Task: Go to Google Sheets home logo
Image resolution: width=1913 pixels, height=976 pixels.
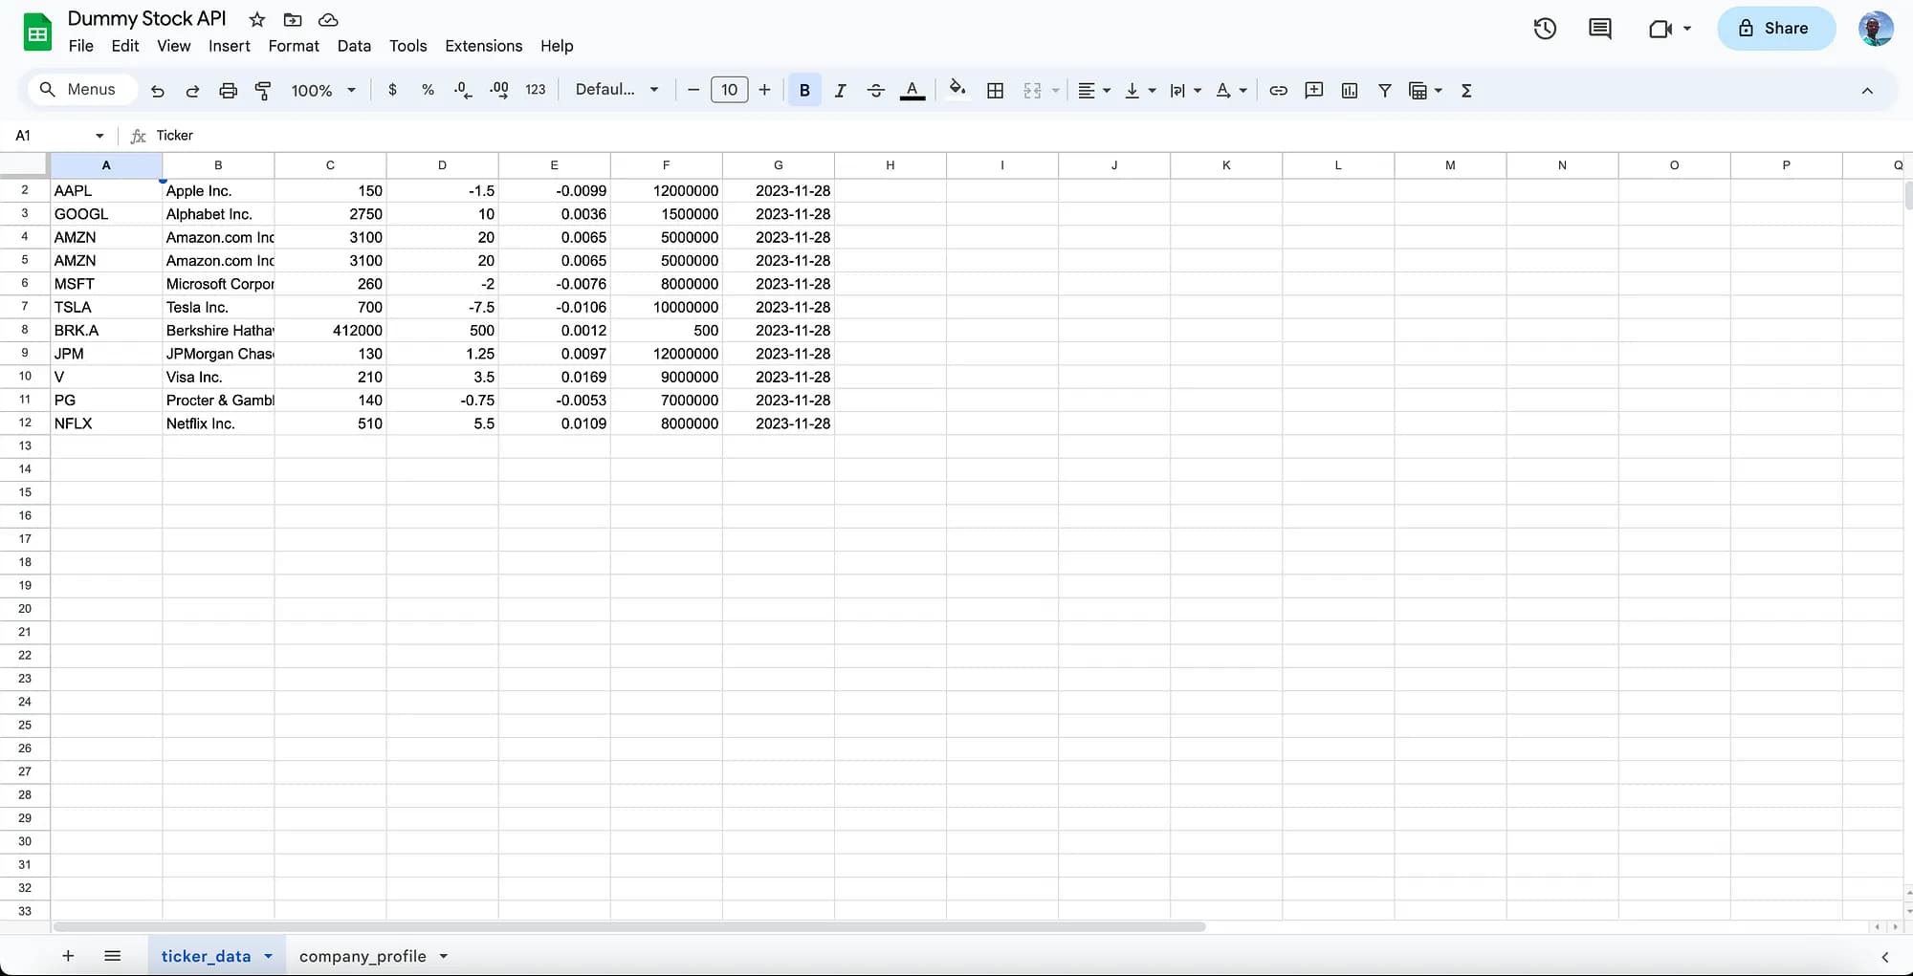Action: [37, 33]
